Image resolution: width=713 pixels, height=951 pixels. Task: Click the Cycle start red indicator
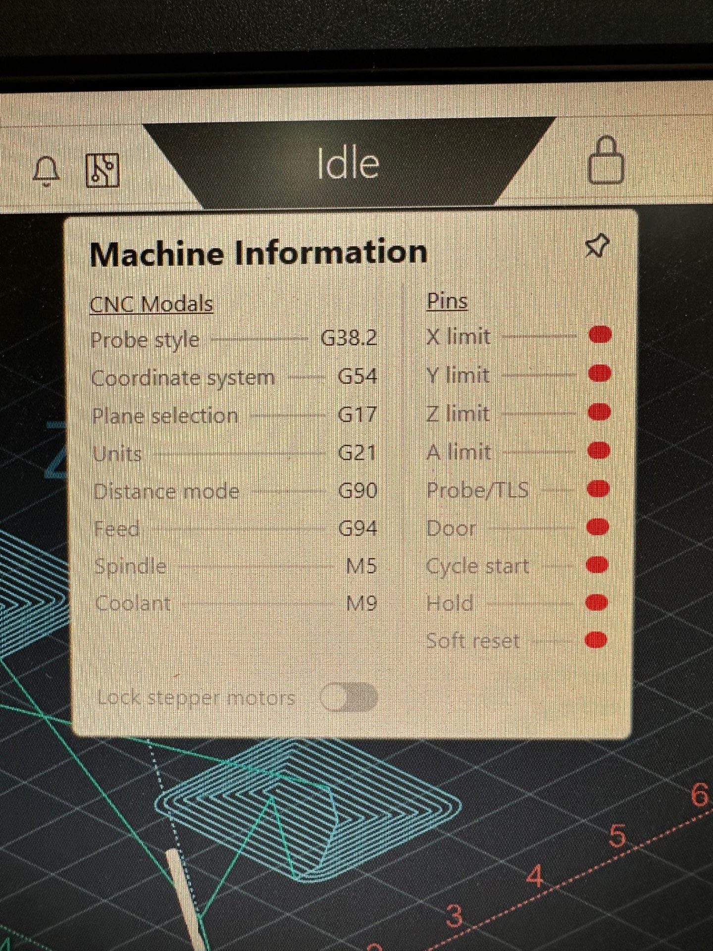tap(598, 564)
